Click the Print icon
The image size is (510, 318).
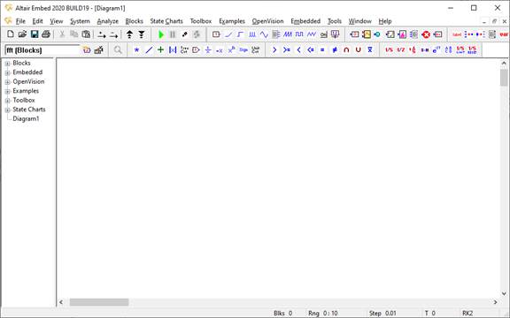[x=46, y=34]
